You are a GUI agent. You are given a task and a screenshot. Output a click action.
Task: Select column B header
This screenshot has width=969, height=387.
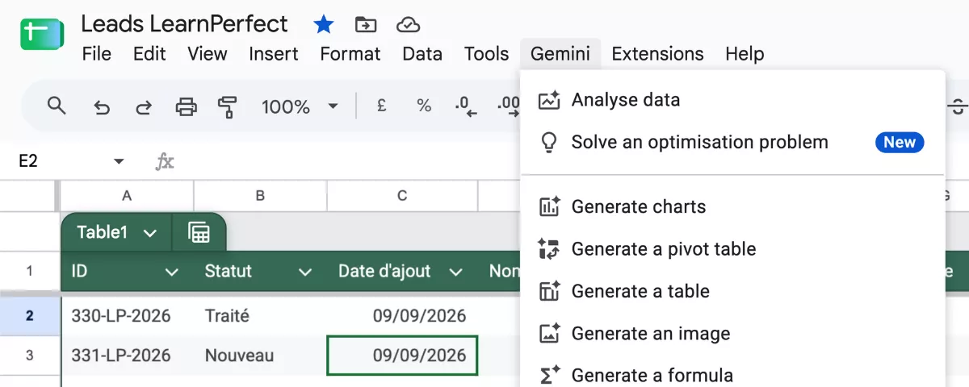point(260,195)
